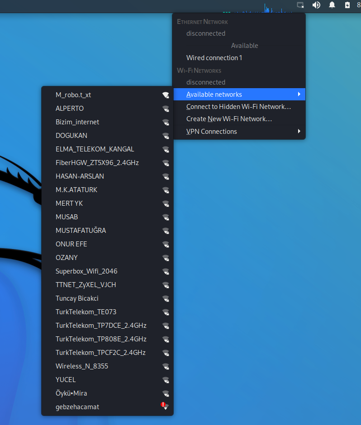Image resolution: width=361 pixels, height=425 pixels.
Task: Click signal icon next to ALPERTO
Action: (166, 109)
